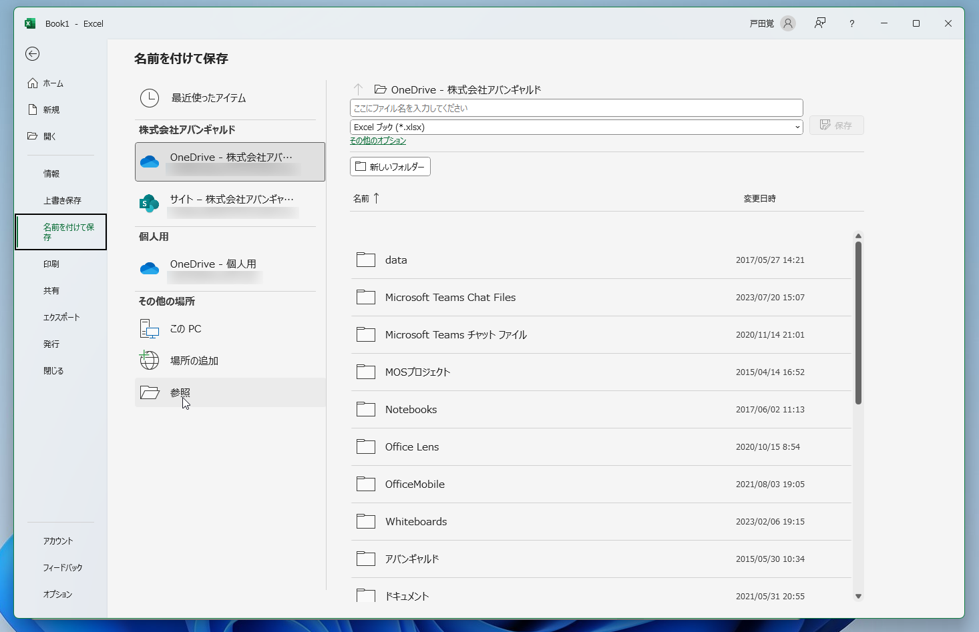Select 情報 (Info) menu item
The image size is (979, 632).
(x=51, y=174)
